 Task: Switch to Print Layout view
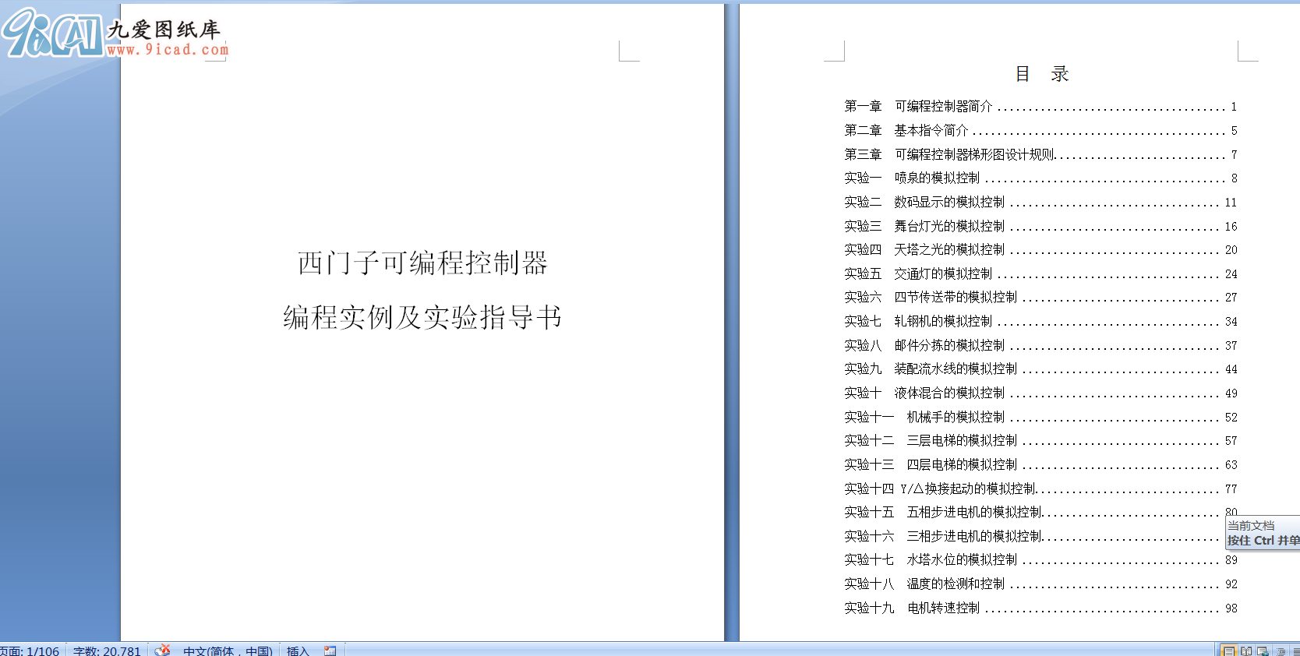coord(1229,651)
